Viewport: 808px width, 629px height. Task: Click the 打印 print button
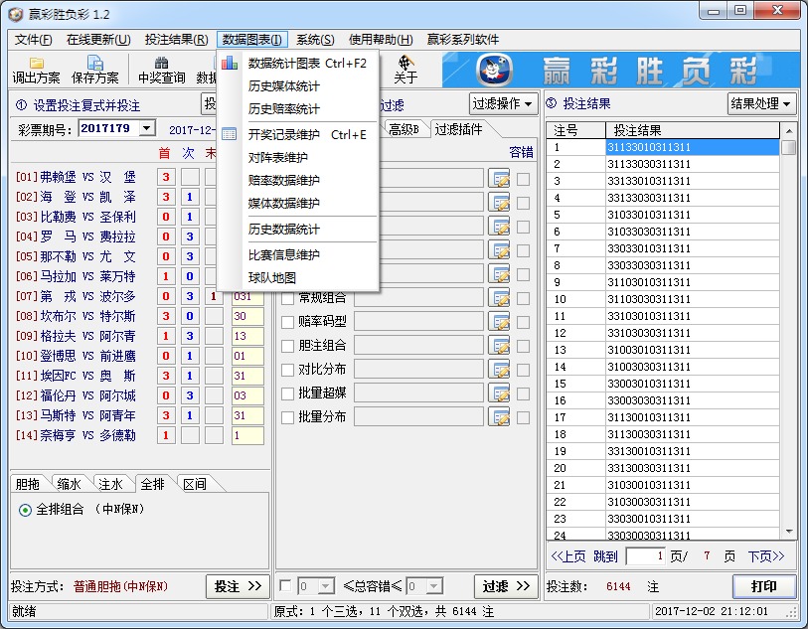coord(763,586)
